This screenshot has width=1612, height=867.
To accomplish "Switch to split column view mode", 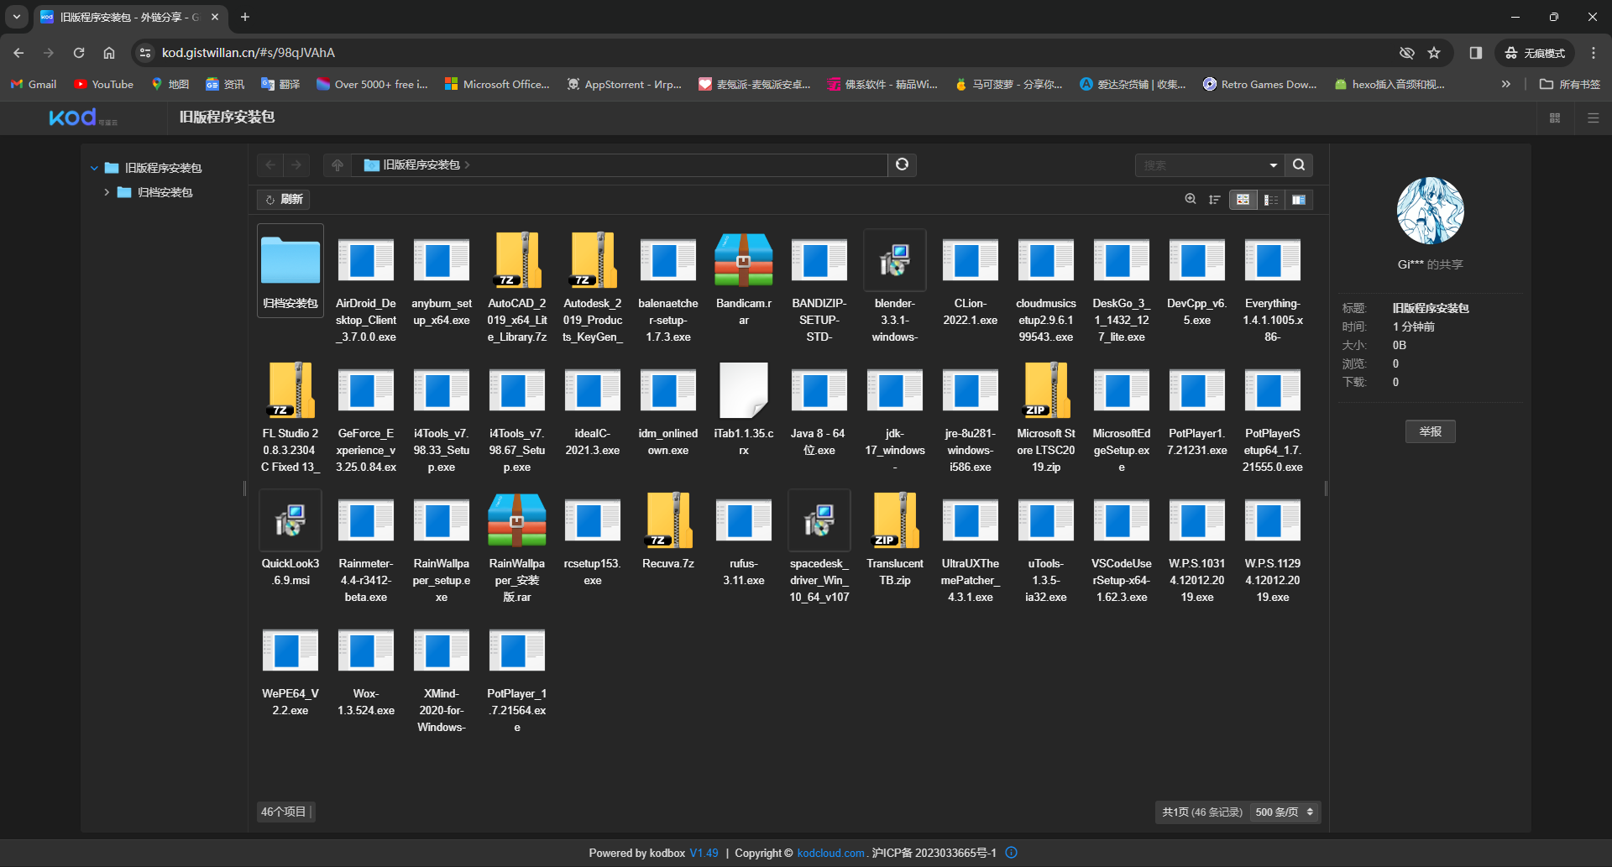I will tap(1299, 199).
